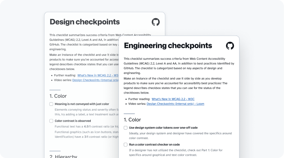Click GitHub logo on Engineering checkpoints card
Image resolution: width=284 pixels, height=158 pixels.
(x=230, y=45)
